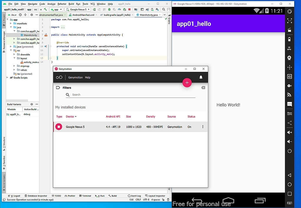
Task: Click the red stop button in Android Studio
Action: tap(129, 9)
